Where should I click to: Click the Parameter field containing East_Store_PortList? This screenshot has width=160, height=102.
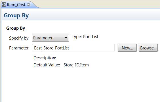tap(73, 48)
